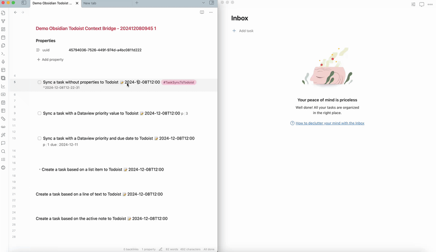Image resolution: width=436 pixels, height=252 pixels.
Task: Click the note title heading
Action: coord(96,29)
